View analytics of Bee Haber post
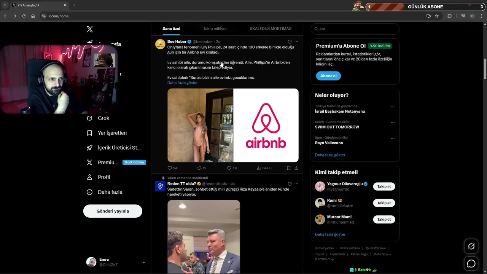The image size is (487, 274). click(264, 168)
